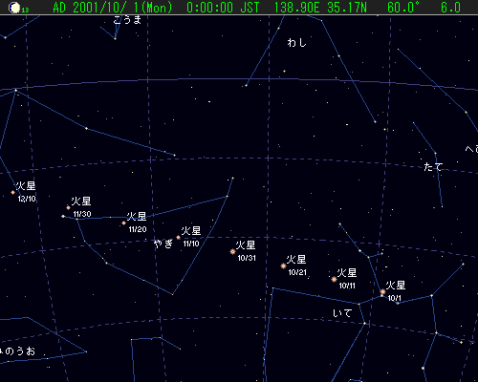Click the やぎ constellation label

(163, 244)
